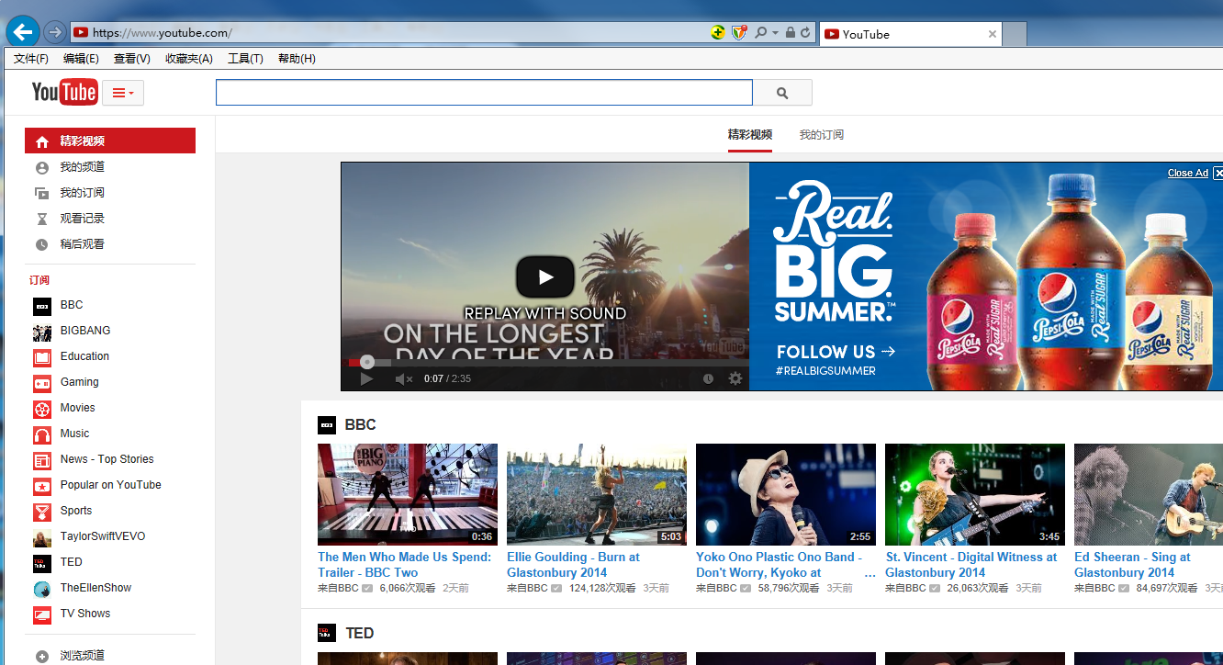Click title 'Ellie Goulding - Burn at Glastonbury 2014'
Screen dimensions: 1223x665
tap(573, 565)
